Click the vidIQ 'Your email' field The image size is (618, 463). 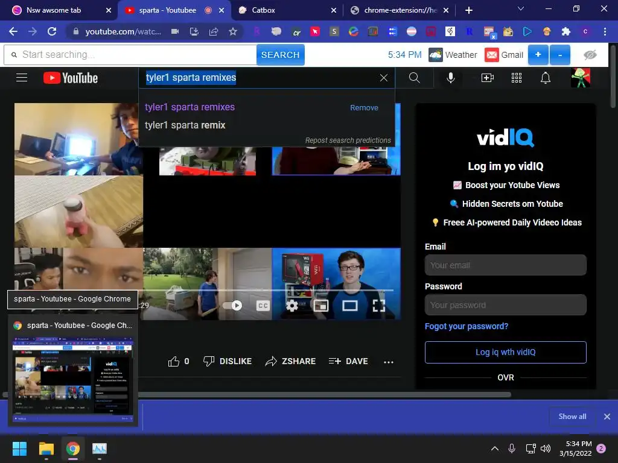tap(505, 265)
